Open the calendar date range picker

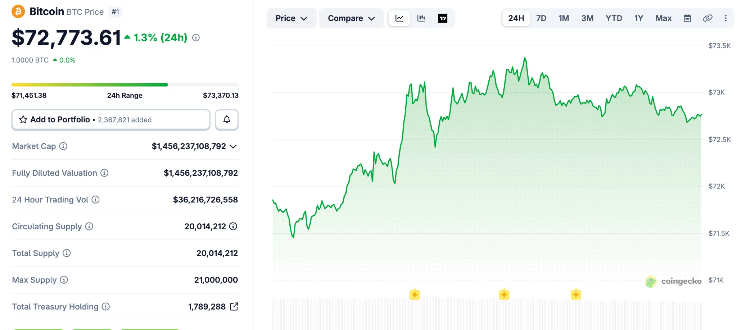pyautogui.click(x=687, y=18)
